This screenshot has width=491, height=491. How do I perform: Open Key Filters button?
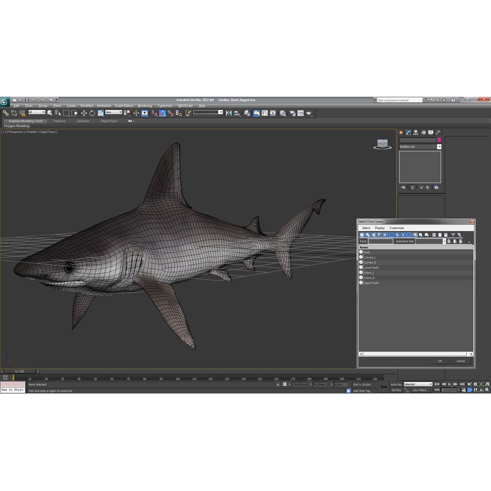coord(421,390)
